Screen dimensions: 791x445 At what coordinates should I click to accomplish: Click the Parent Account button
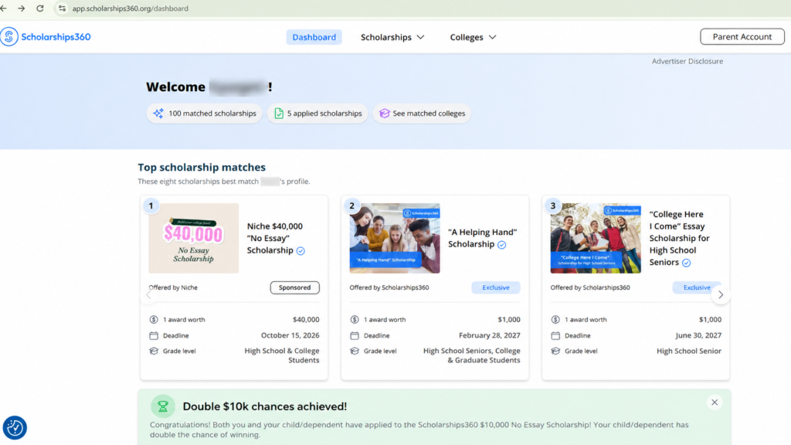[742, 36]
